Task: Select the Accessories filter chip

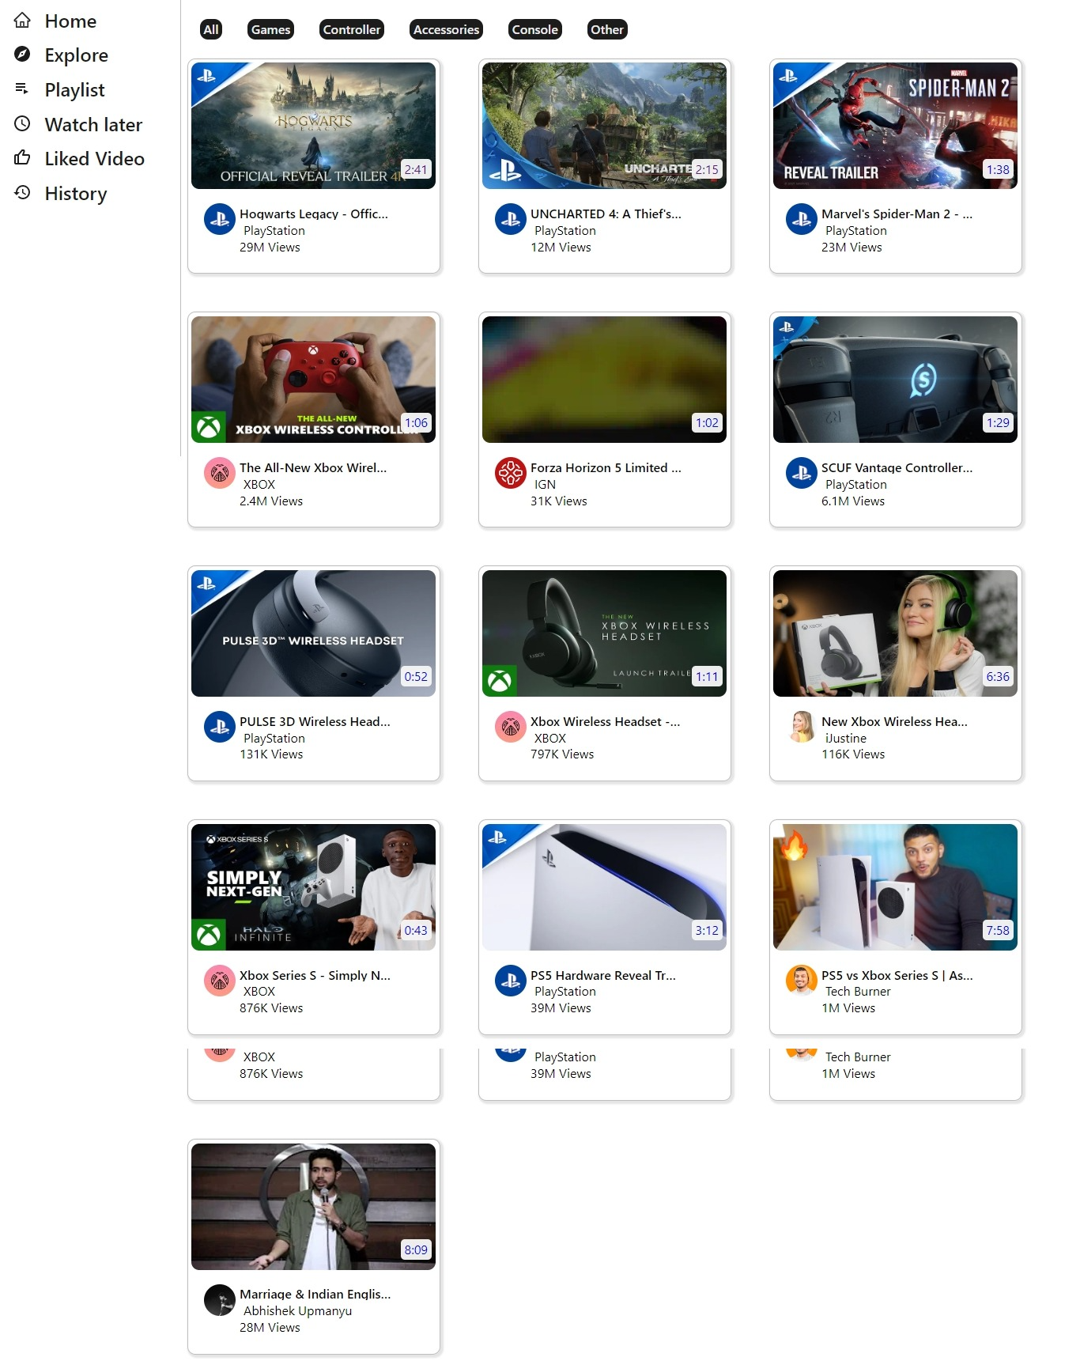Action: point(447,29)
